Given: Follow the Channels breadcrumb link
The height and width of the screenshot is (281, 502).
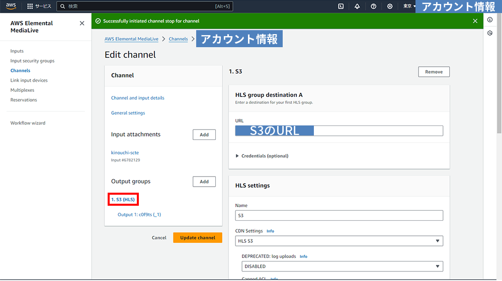Looking at the screenshot, I should coord(179,39).
